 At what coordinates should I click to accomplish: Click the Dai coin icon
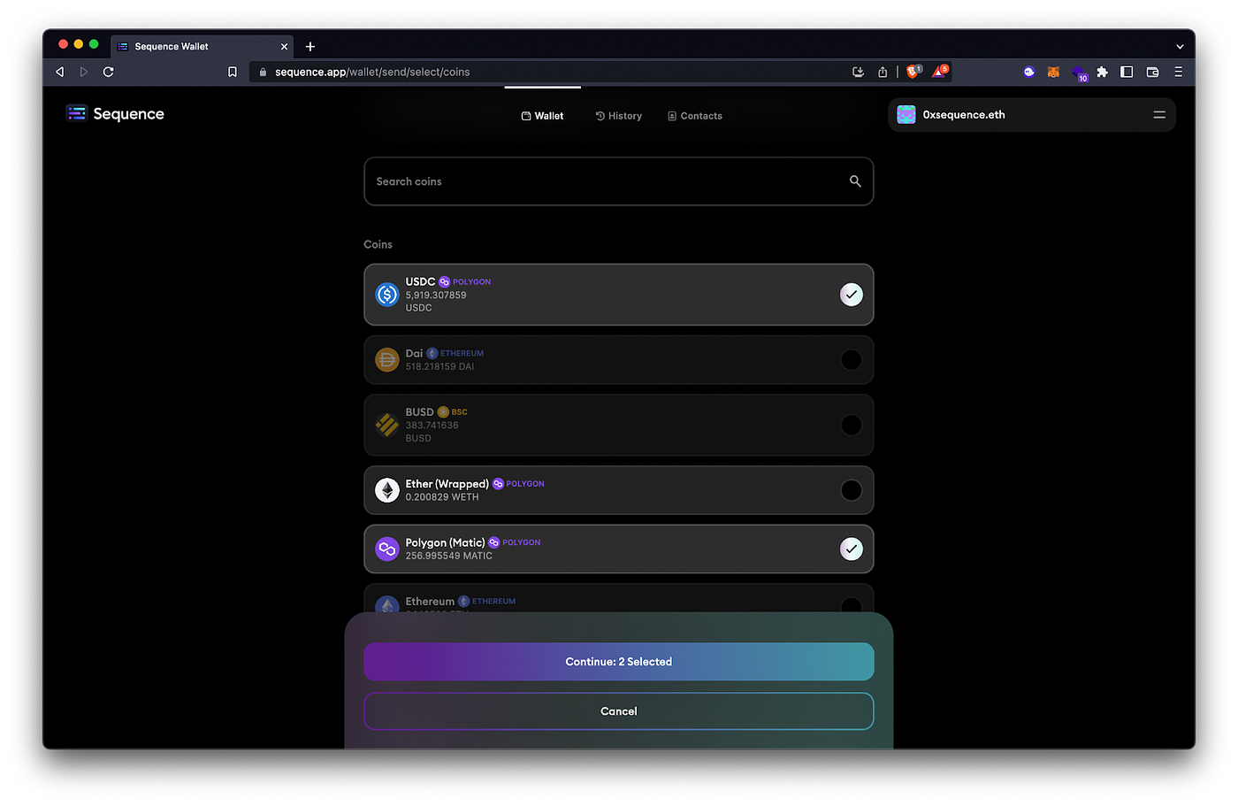pos(387,360)
